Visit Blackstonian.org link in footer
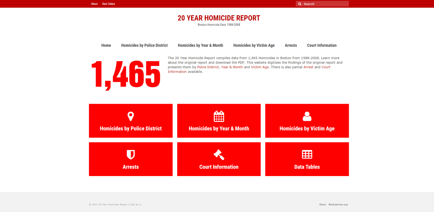This screenshot has height=213, width=434. pos(338,205)
